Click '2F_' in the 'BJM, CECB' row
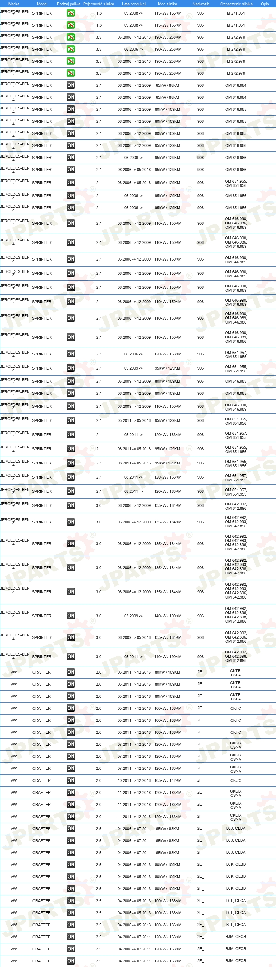Viewport: 276px width, 967px height. tap(201, 961)
